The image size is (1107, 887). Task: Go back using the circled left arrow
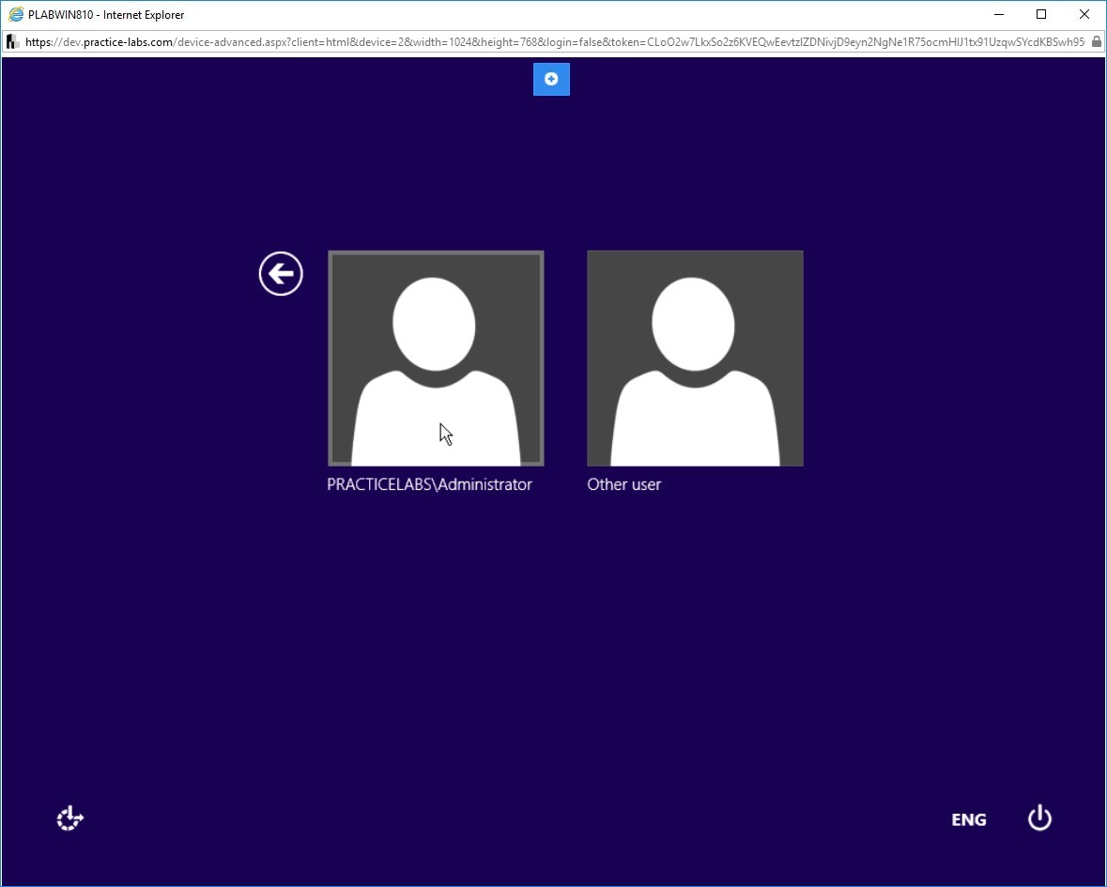[x=281, y=274]
